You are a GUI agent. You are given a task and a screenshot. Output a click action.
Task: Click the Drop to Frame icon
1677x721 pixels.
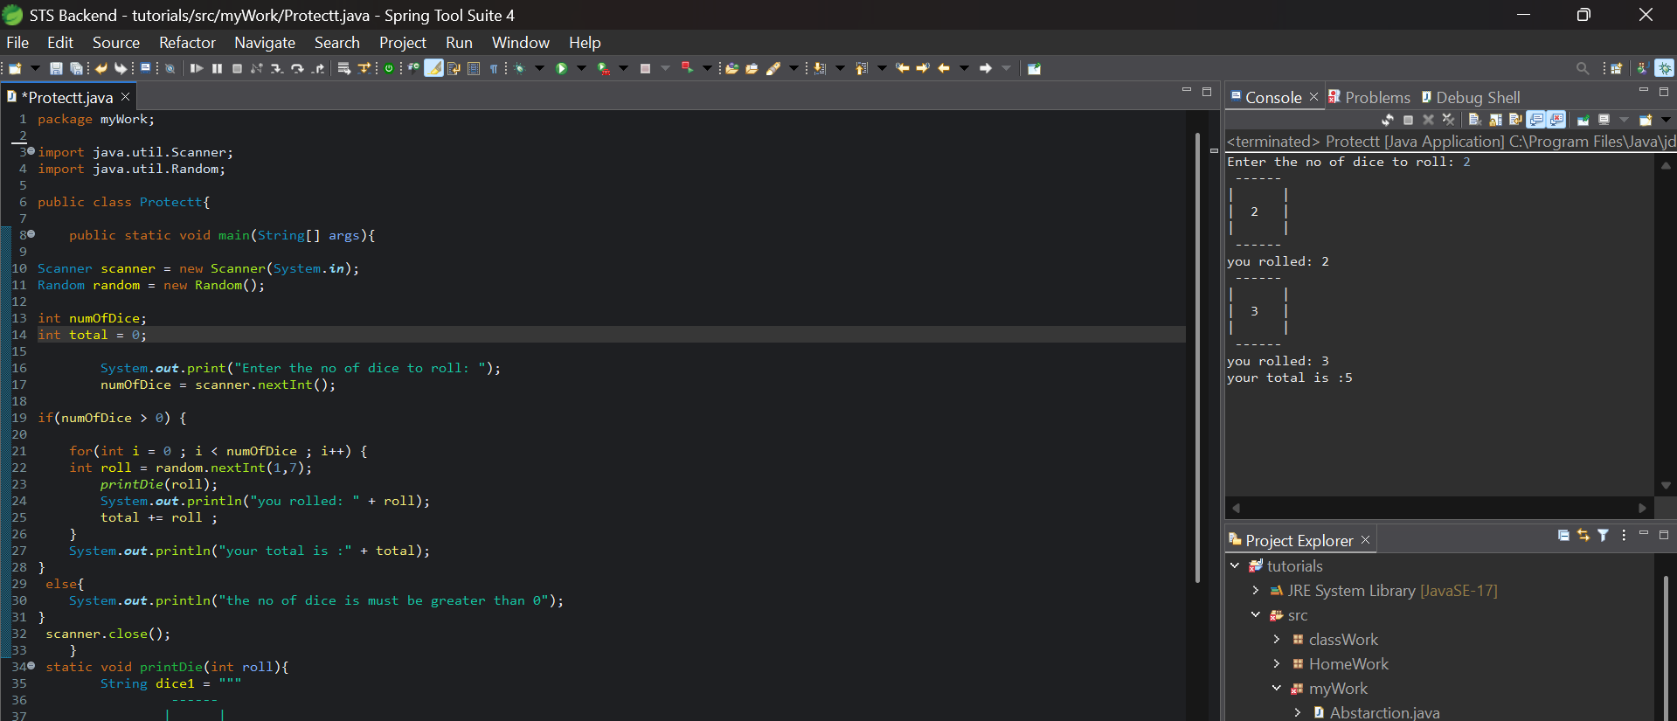pyautogui.click(x=343, y=68)
